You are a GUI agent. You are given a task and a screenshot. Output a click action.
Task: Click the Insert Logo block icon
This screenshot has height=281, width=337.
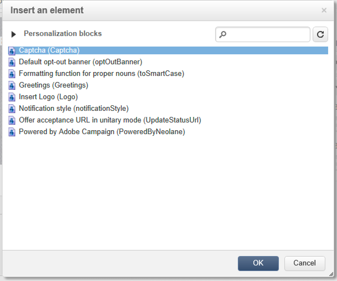(x=12, y=97)
